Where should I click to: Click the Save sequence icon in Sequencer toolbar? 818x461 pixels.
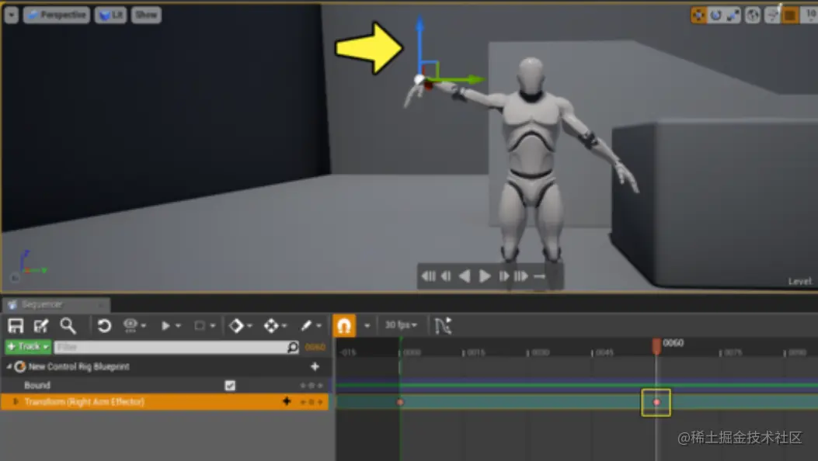(x=16, y=325)
